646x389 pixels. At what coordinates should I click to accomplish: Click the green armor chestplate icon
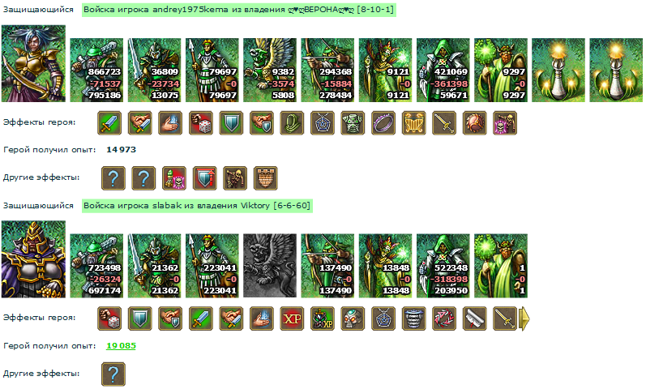pos(353,123)
